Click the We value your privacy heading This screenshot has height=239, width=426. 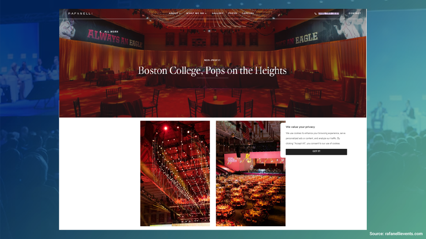pyautogui.click(x=300, y=127)
